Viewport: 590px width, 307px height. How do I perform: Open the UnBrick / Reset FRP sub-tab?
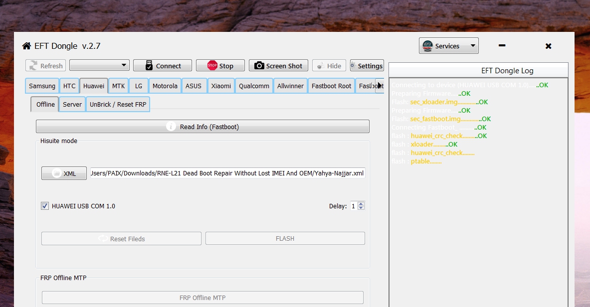(x=118, y=104)
